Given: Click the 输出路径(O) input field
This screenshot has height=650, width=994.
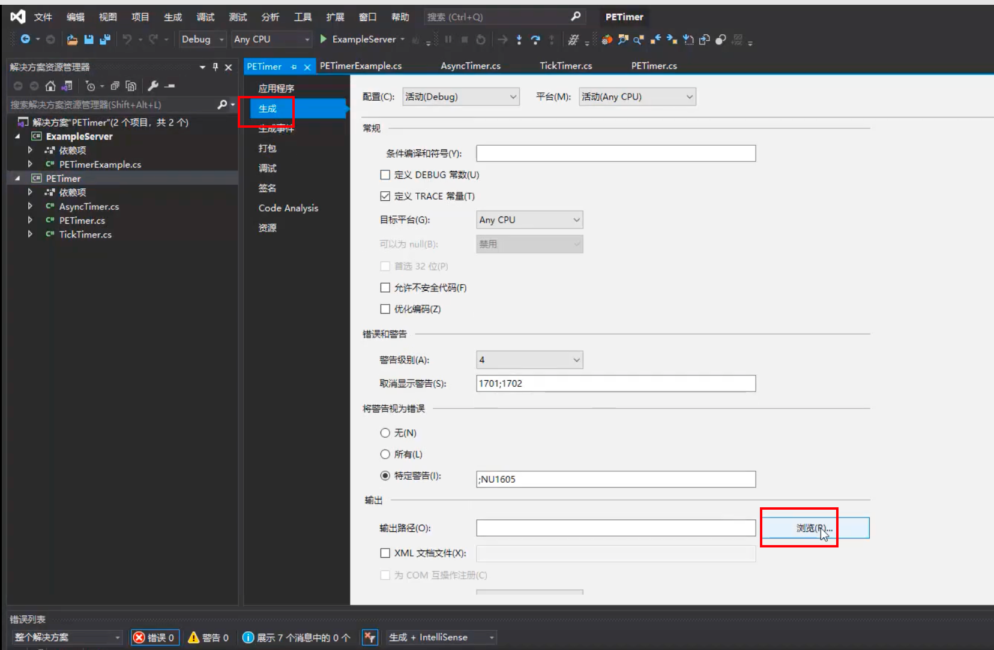Looking at the screenshot, I should click(616, 528).
